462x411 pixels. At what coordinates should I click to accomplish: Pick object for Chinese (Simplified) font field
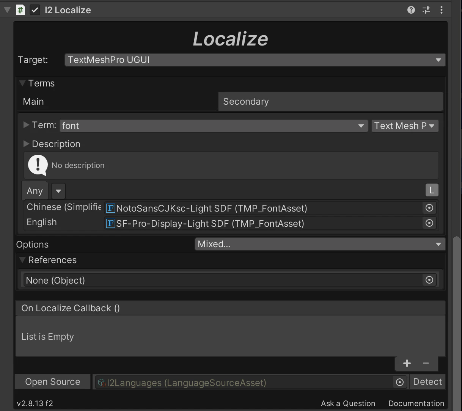[x=429, y=208]
